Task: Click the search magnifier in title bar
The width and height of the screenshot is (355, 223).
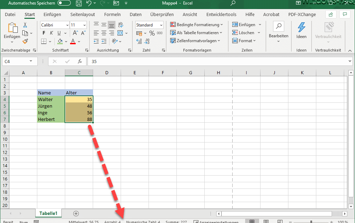Action: [x=233, y=3]
